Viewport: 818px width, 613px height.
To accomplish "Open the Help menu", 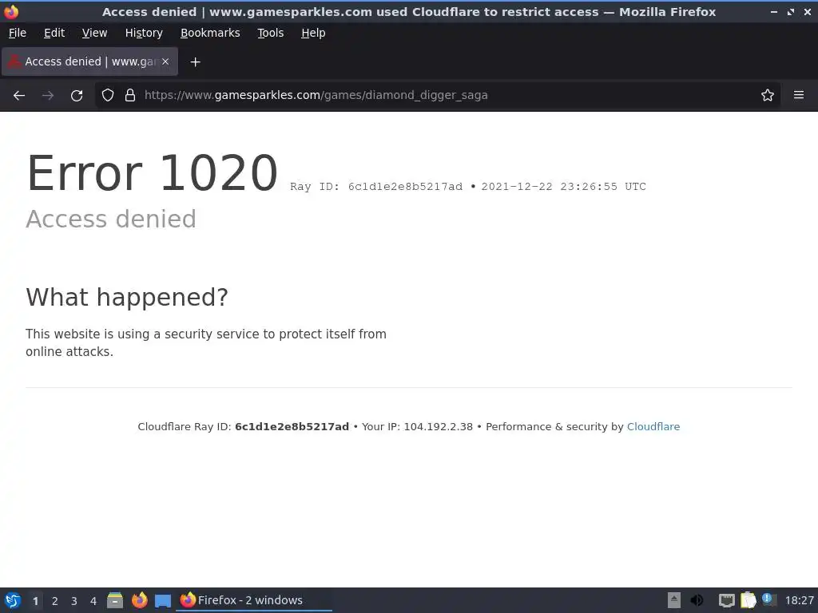I will (x=313, y=33).
